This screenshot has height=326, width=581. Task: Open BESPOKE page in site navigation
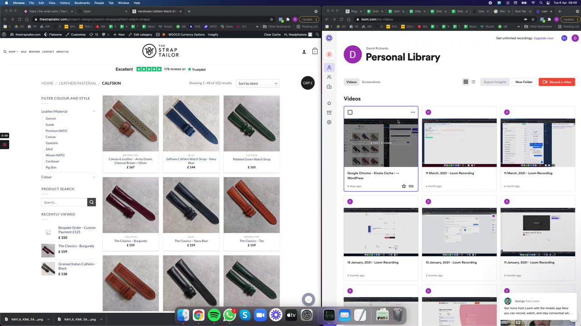34,52
